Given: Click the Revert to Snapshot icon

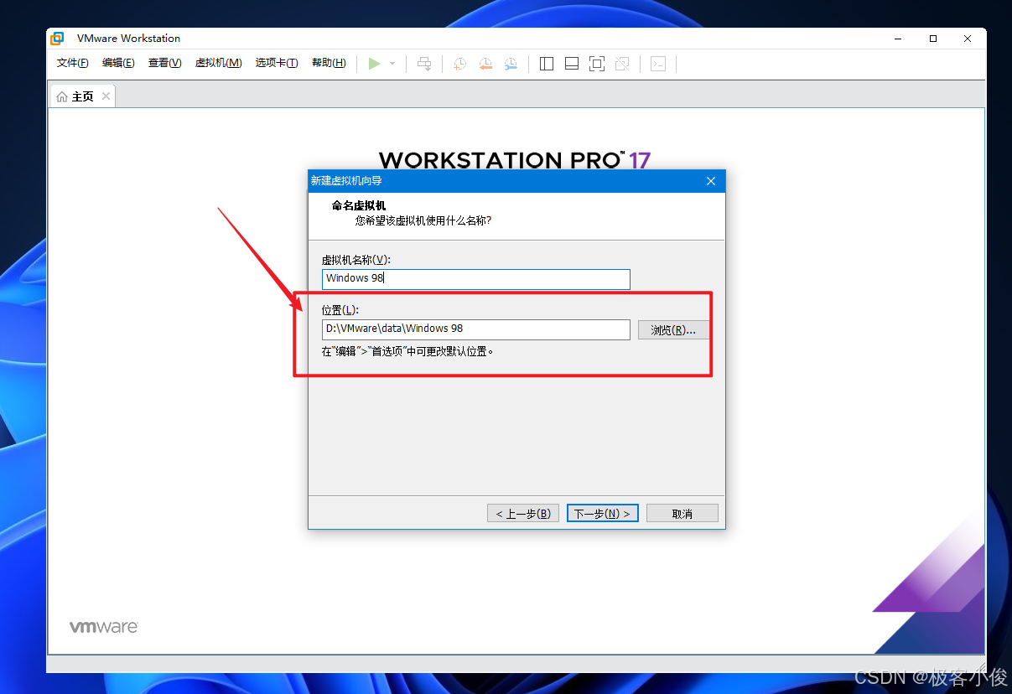Looking at the screenshot, I should point(485,64).
